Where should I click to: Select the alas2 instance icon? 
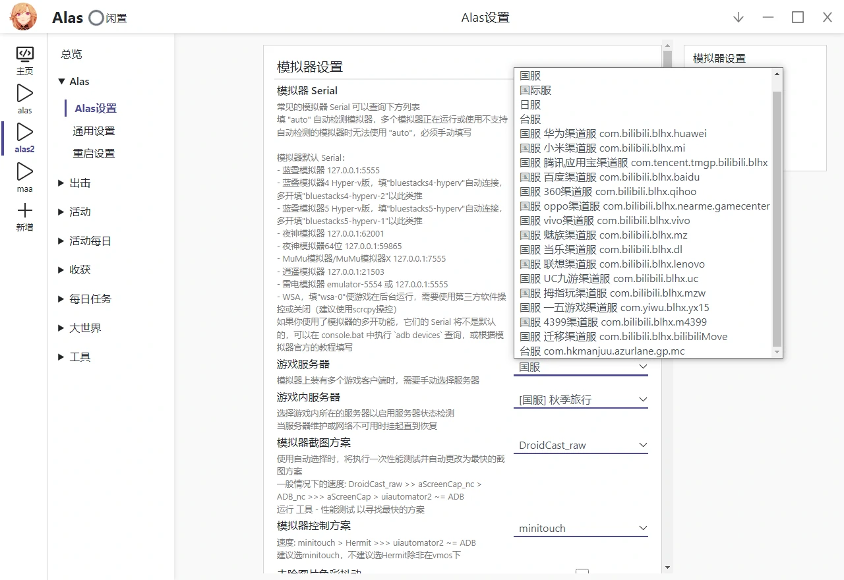click(x=24, y=132)
